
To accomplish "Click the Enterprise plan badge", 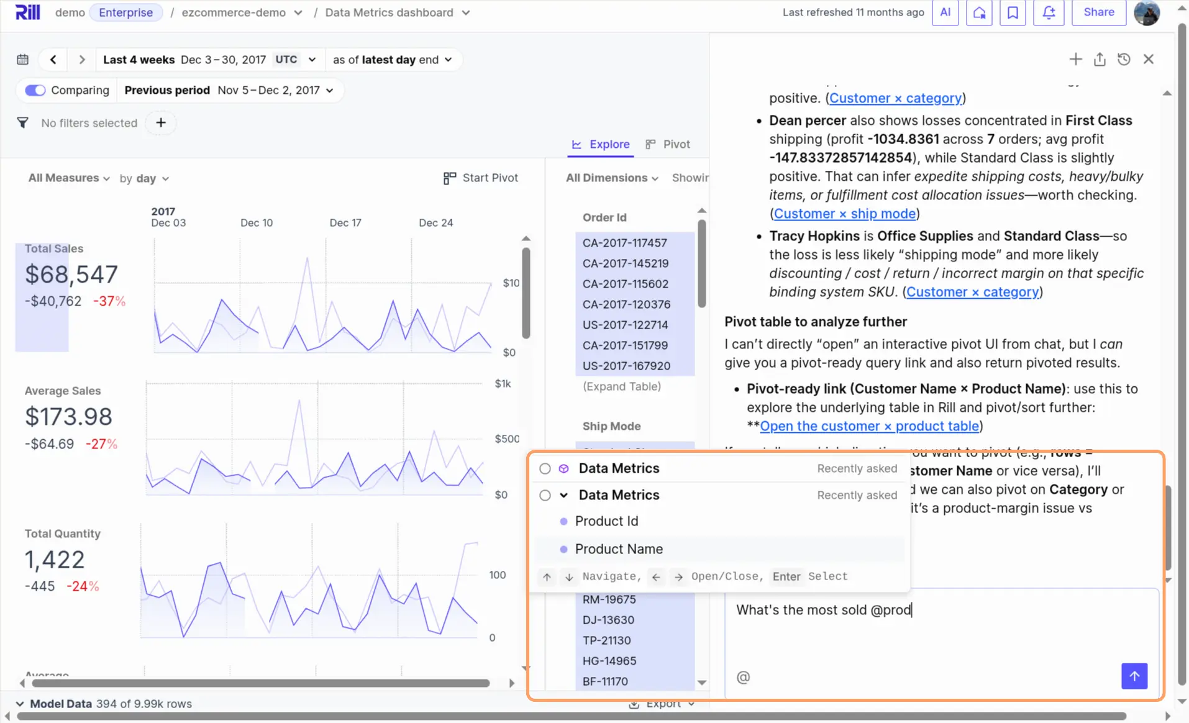I will (x=126, y=12).
